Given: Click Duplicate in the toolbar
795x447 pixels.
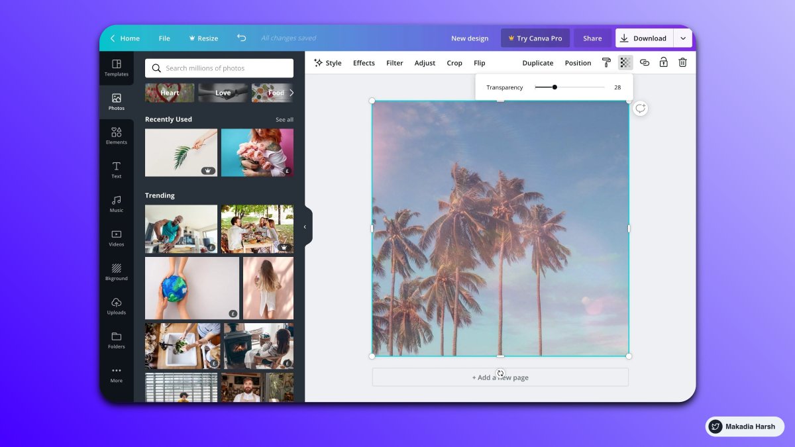Looking at the screenshot, I should 538,63.
